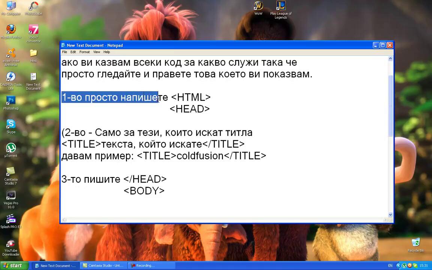Screen dimensions: 432x270
Task: Select the PhotoScape desktop icon
Action: [x=33, y=6]
